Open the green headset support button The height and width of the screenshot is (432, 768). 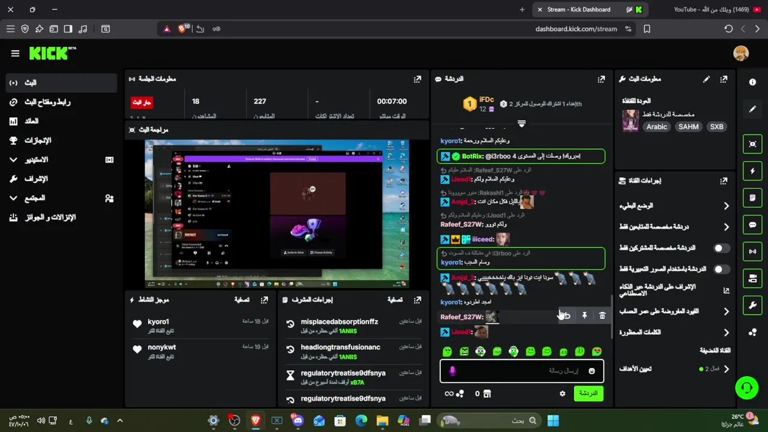pyautogui.click(x=747, y=388)
